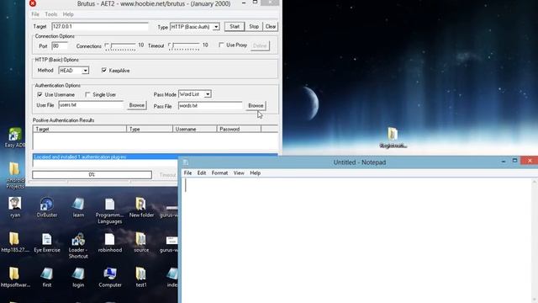This screenshot has width=538, height=303.
Task: Toggle the KeepAlive checkbox
Action: pyautogui.click(x=104, y=71)
